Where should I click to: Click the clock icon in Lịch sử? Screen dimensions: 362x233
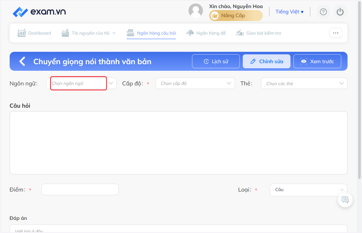pos(206,61)
